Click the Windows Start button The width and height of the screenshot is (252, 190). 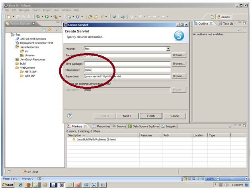(x=8, y=185)
